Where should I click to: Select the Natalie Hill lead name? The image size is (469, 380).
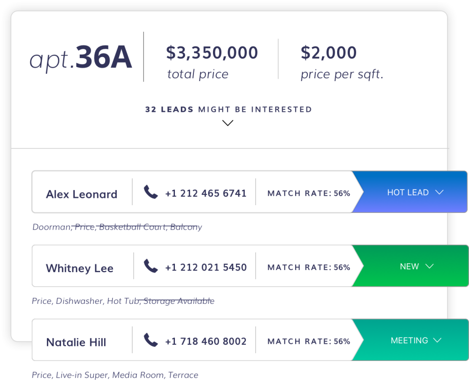pos(76,342)
